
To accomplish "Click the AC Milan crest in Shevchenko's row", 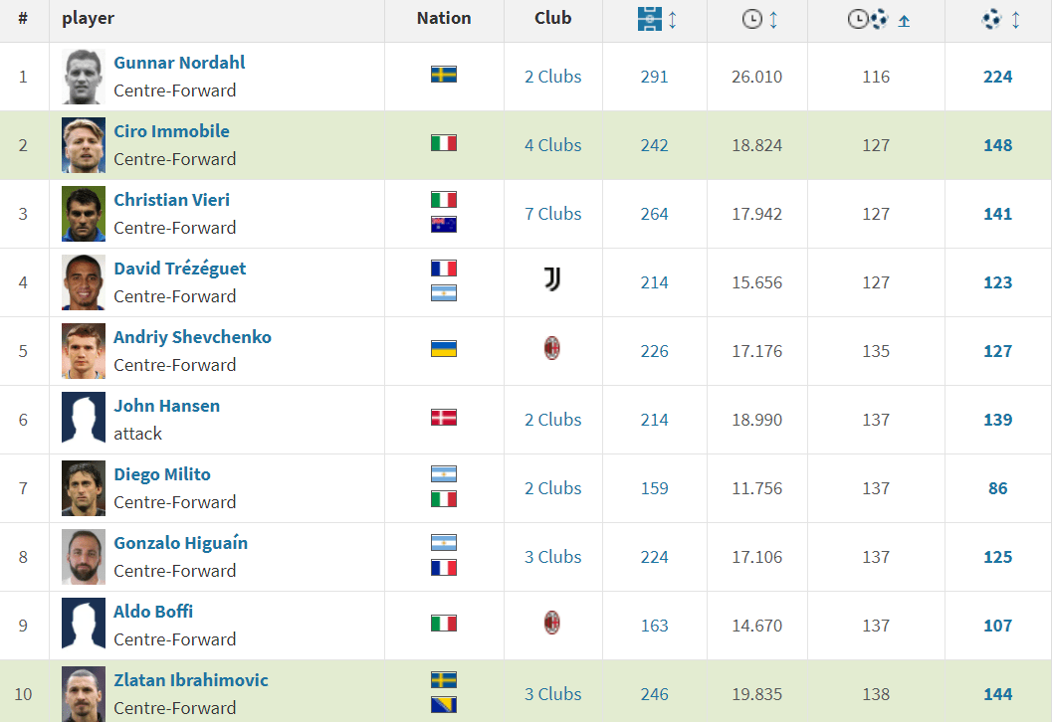I will 552,350.
